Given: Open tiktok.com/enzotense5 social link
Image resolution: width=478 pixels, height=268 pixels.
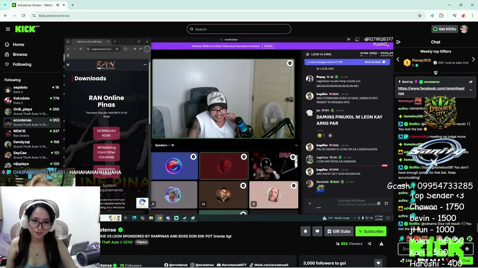Looking at the screenshot, I should [x=269, y=265].
